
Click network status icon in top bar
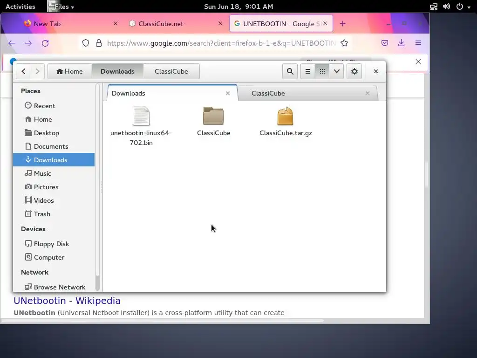434,7
